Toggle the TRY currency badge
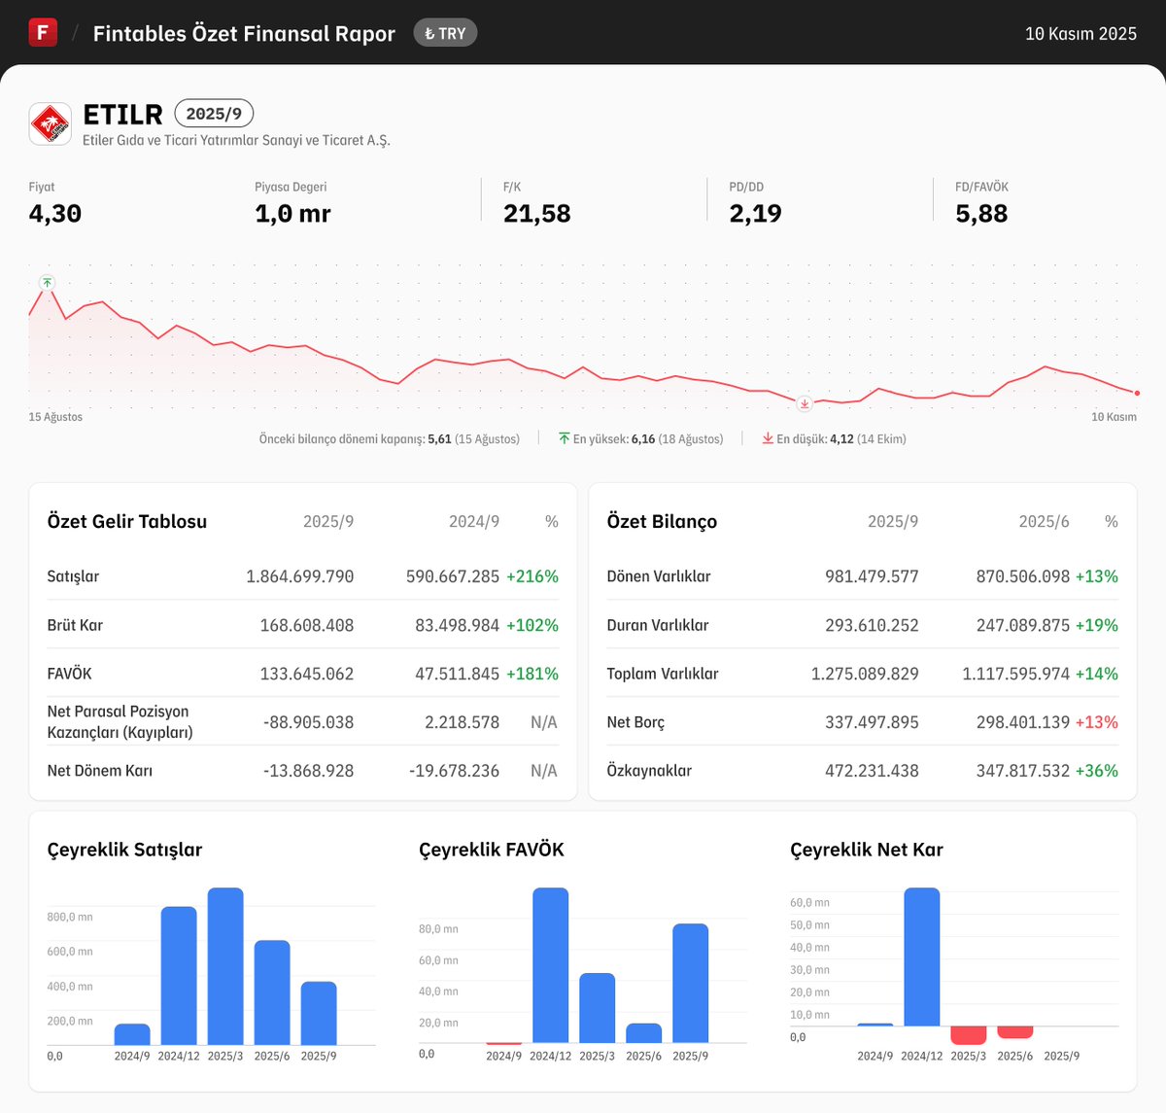This screenshot has height=1113, width=1166. pyautogui.click(x=444, y=32)
